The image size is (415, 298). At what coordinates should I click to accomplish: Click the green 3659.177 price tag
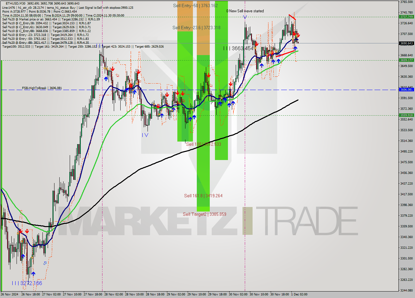(406, 60)
